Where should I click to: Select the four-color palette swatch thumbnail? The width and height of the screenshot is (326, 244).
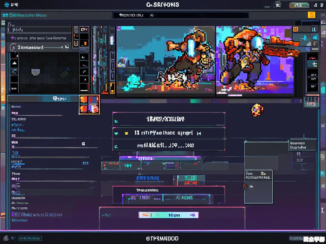tap(89, 104)
